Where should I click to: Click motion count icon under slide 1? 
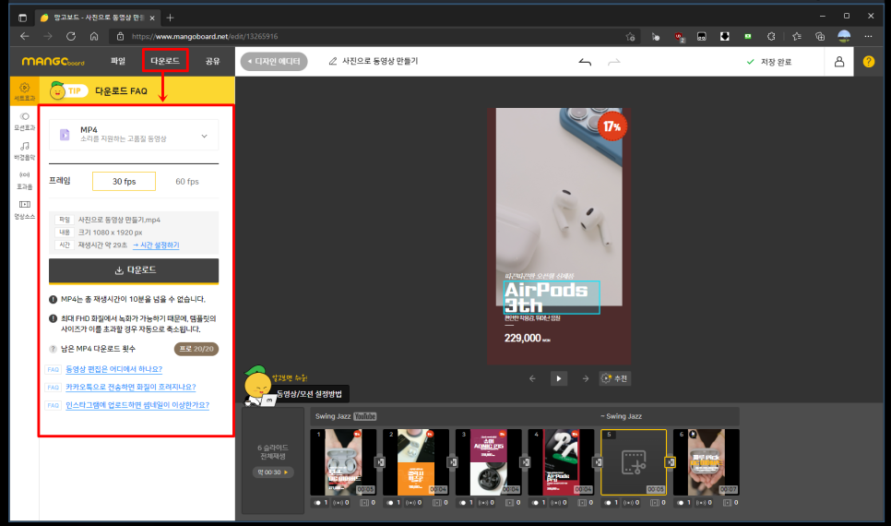[321, 503]
